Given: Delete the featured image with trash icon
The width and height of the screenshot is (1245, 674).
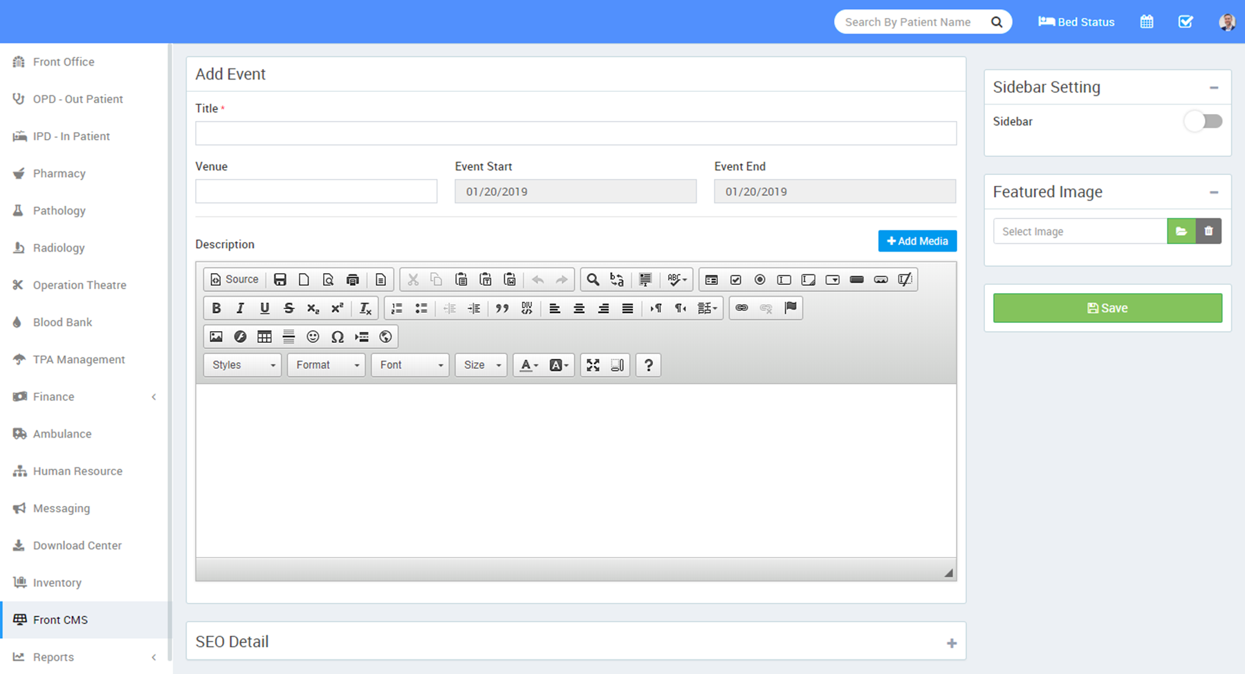Looking at the screenshot, I should (x=1208, y=232).
